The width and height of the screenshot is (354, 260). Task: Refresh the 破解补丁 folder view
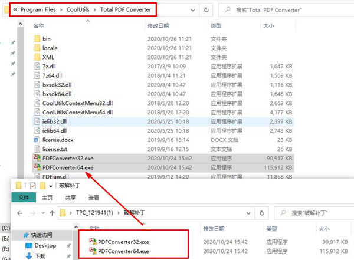[261, 213]
